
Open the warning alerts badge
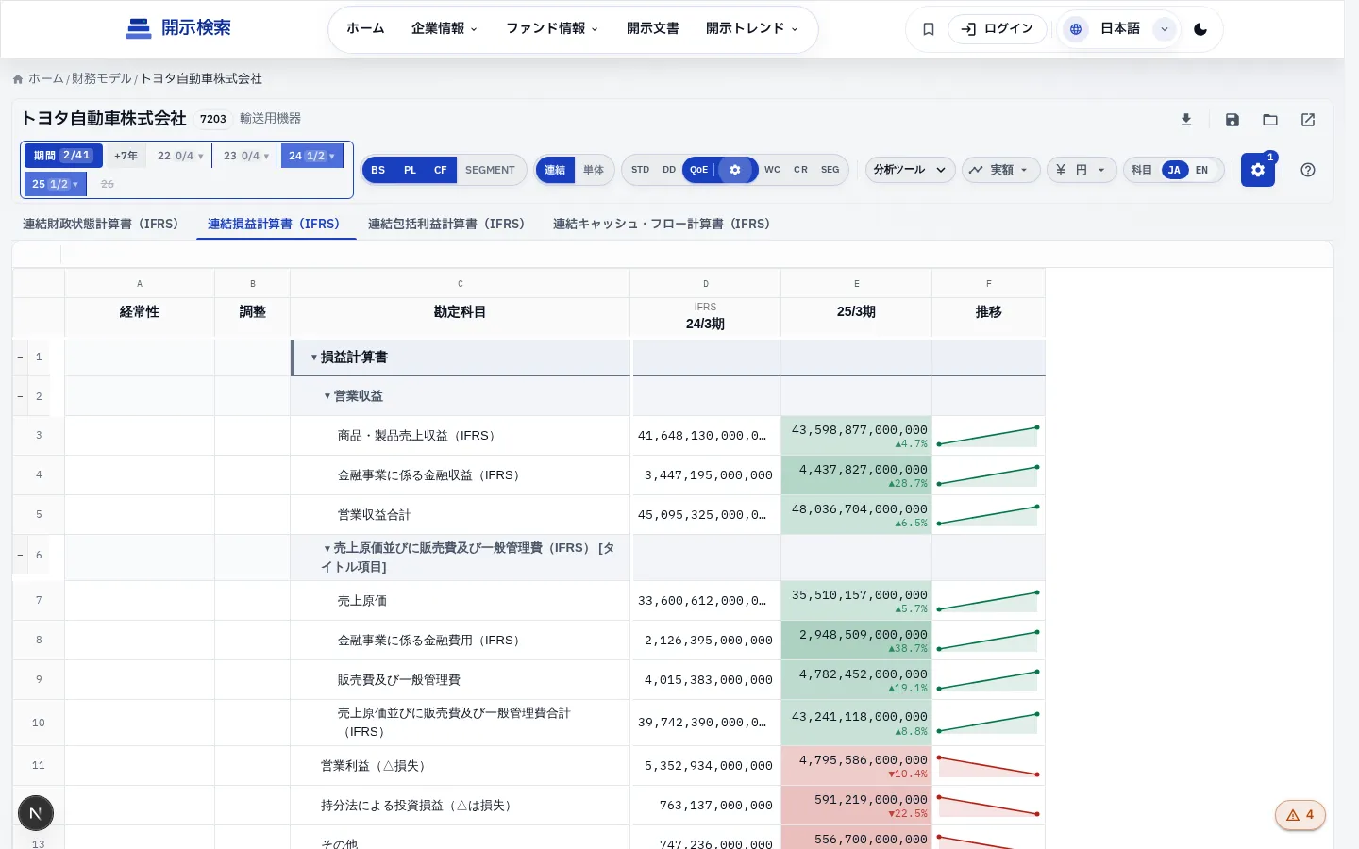(1300, 815)
